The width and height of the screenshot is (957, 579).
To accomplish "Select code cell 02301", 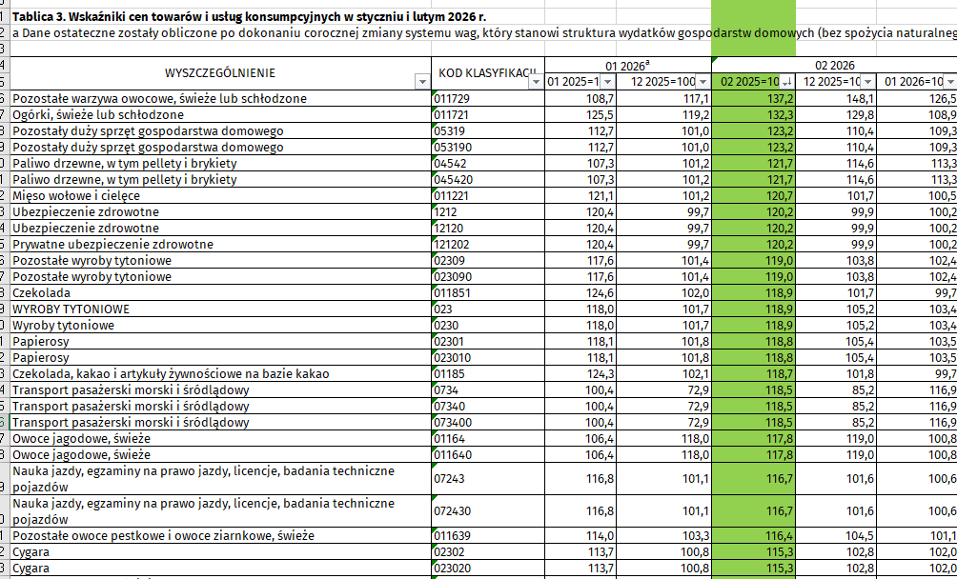I will [488, 341].
